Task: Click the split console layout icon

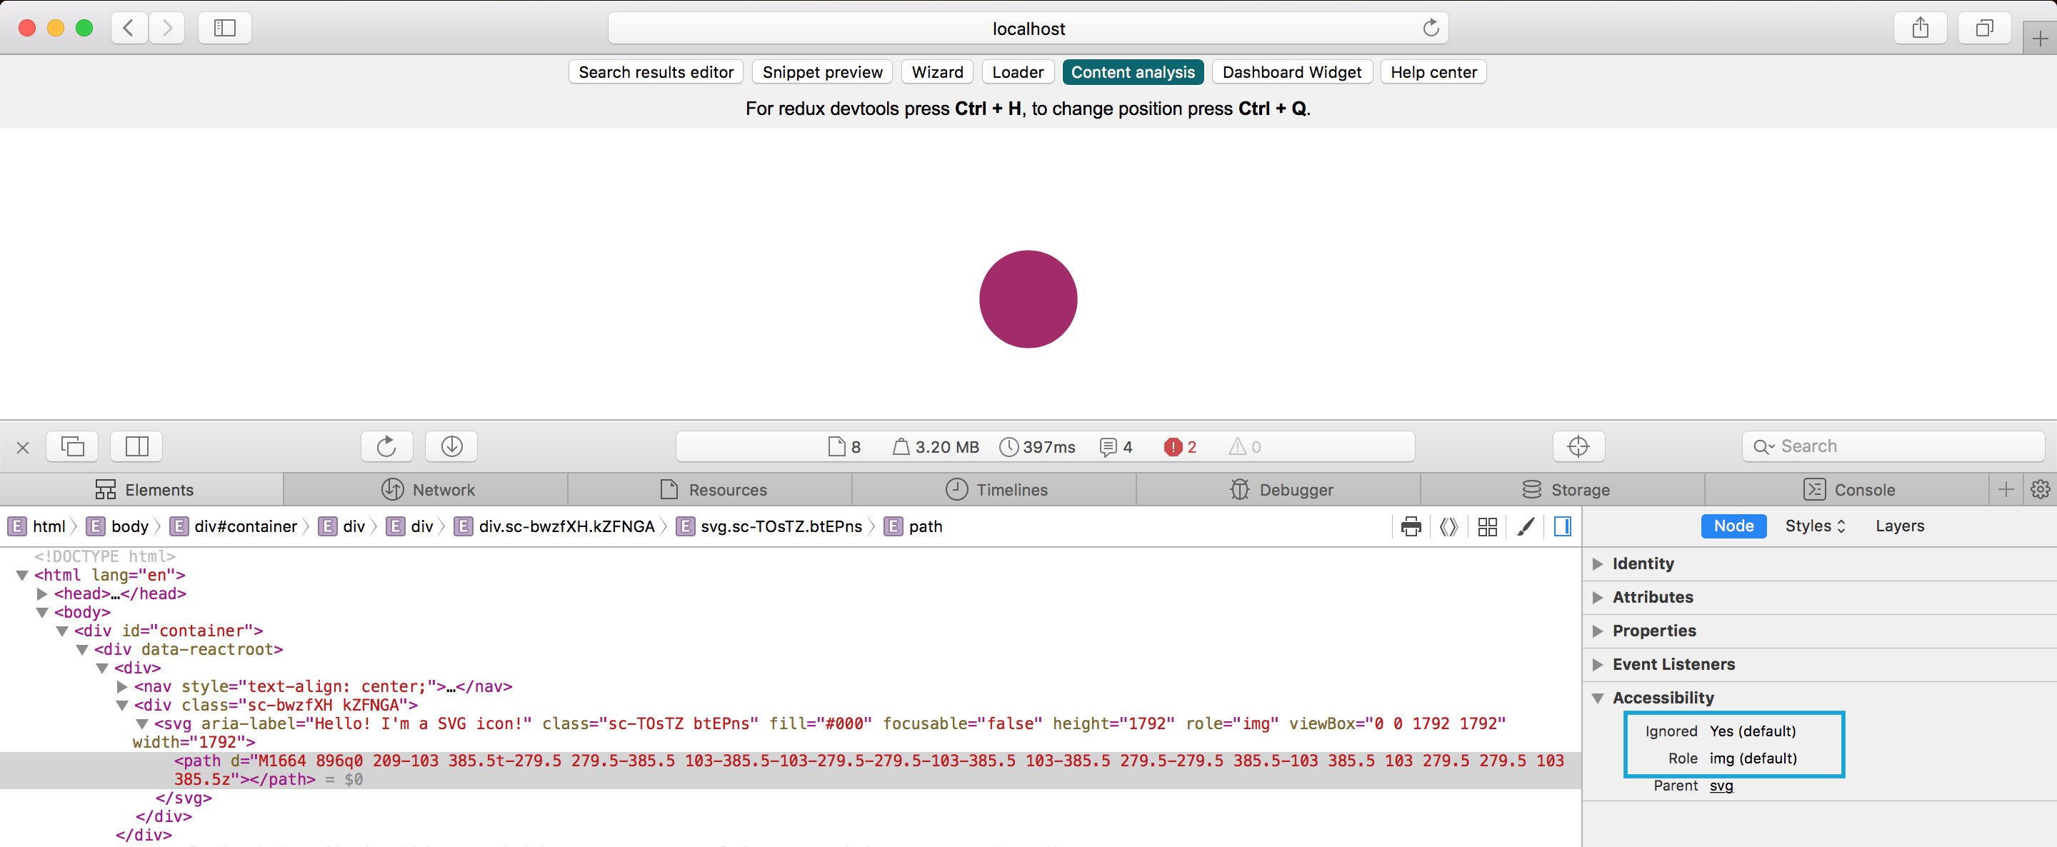Action: pyautogui.click(x=136, y=446)
